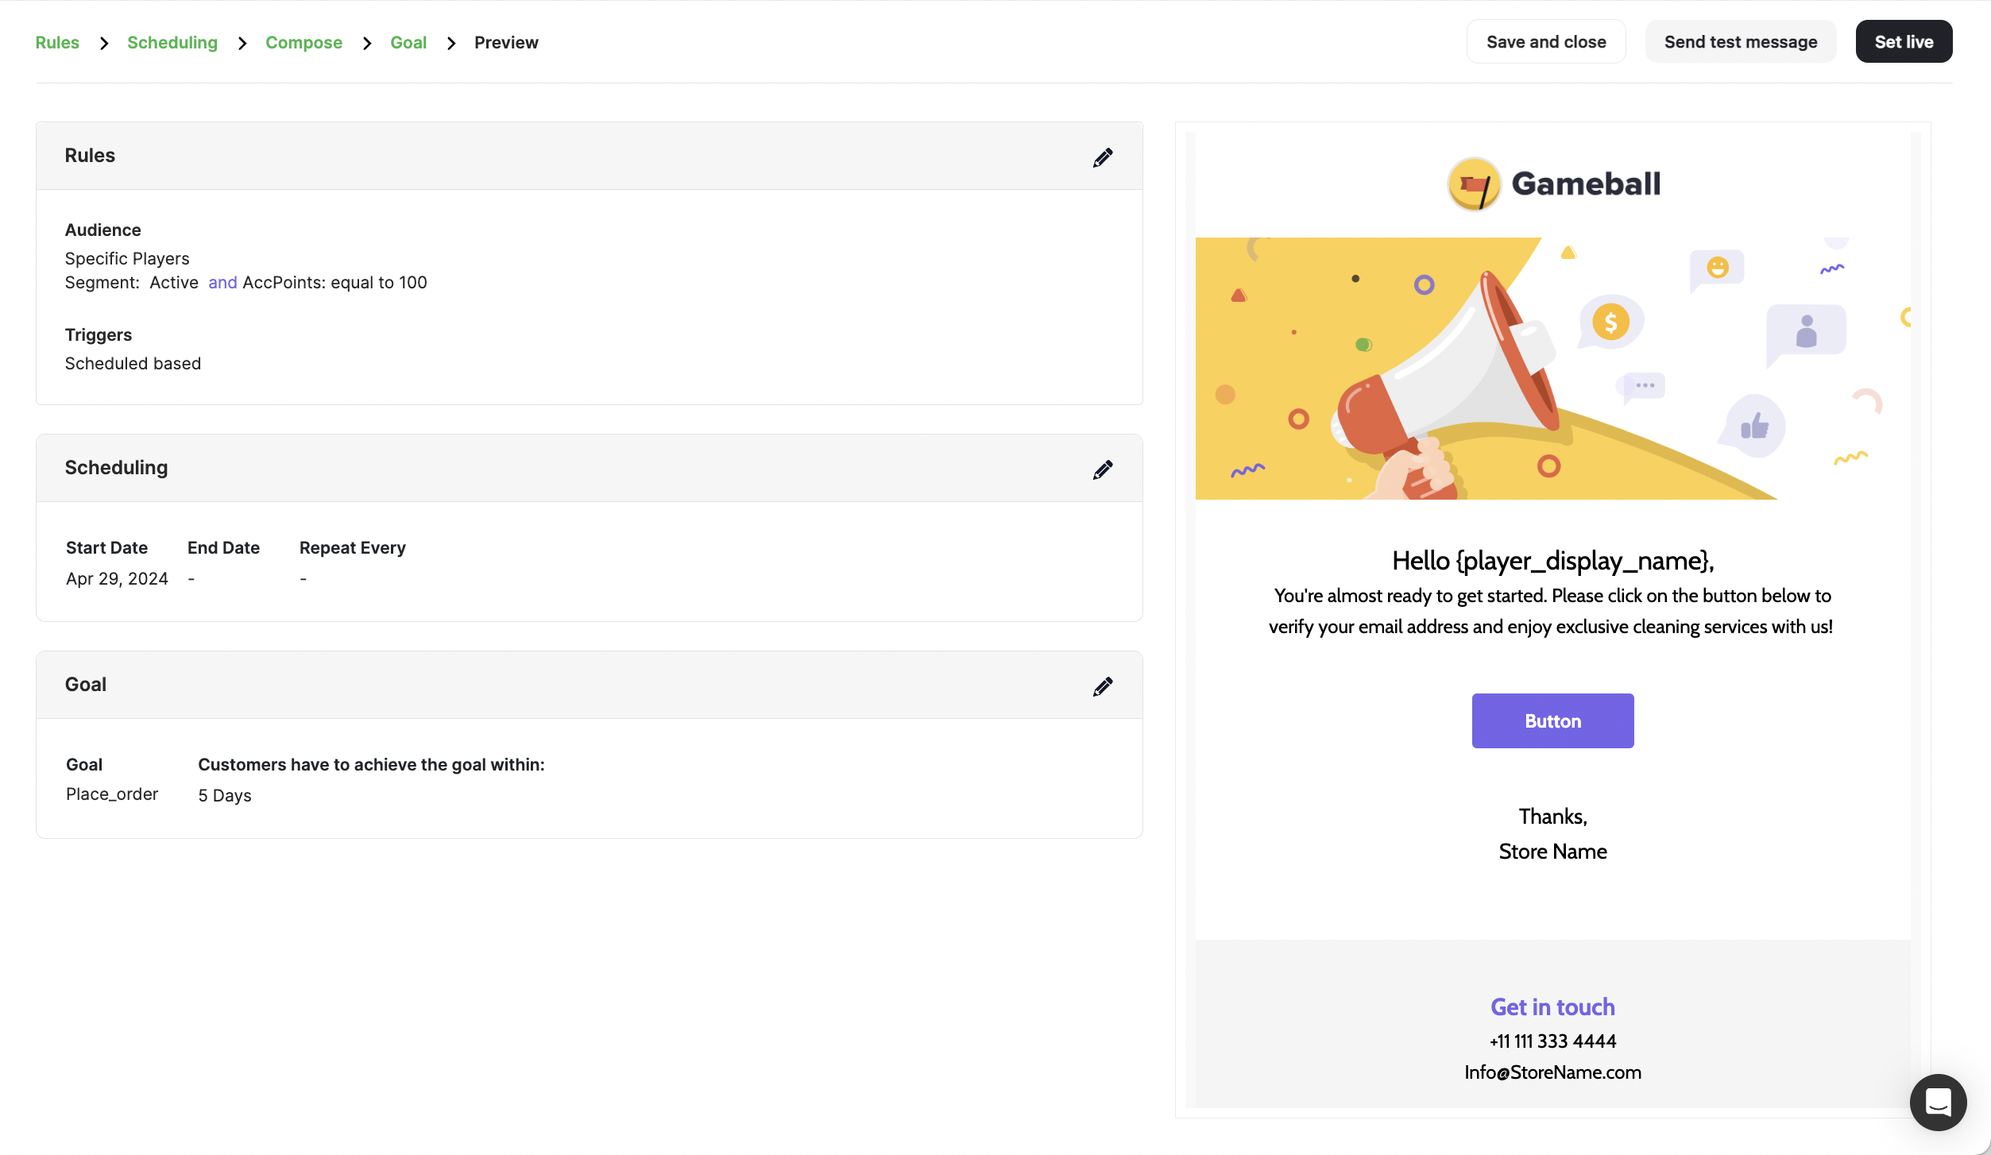
Task: Click the Active segment label
Action: coord(173,282)
